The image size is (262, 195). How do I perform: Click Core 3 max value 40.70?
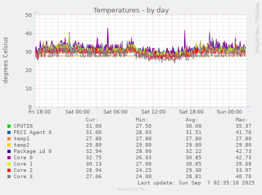point(244,177)
